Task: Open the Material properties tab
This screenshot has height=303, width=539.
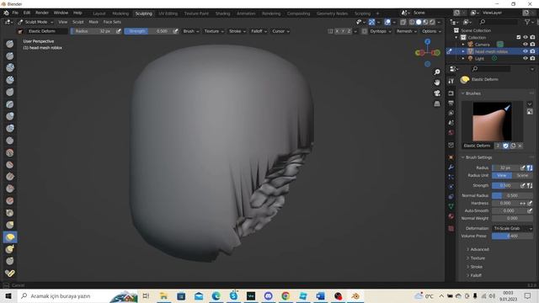Action: pos(451,216)
